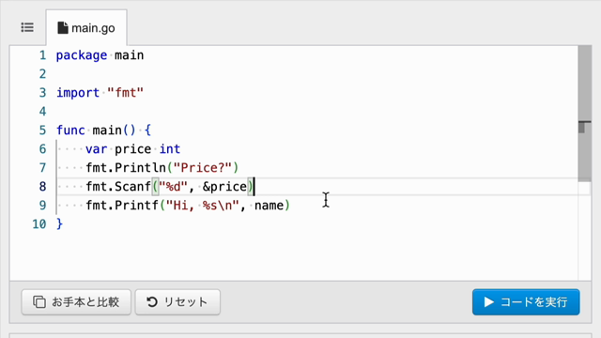
Task: Click the editor vertical scrollbar thumb
Action: (584, 114)
